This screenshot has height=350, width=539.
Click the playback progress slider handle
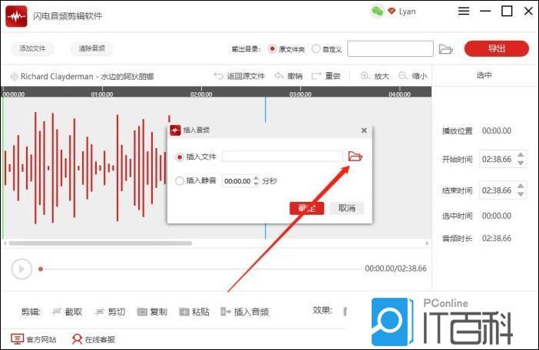coord(41,269)
